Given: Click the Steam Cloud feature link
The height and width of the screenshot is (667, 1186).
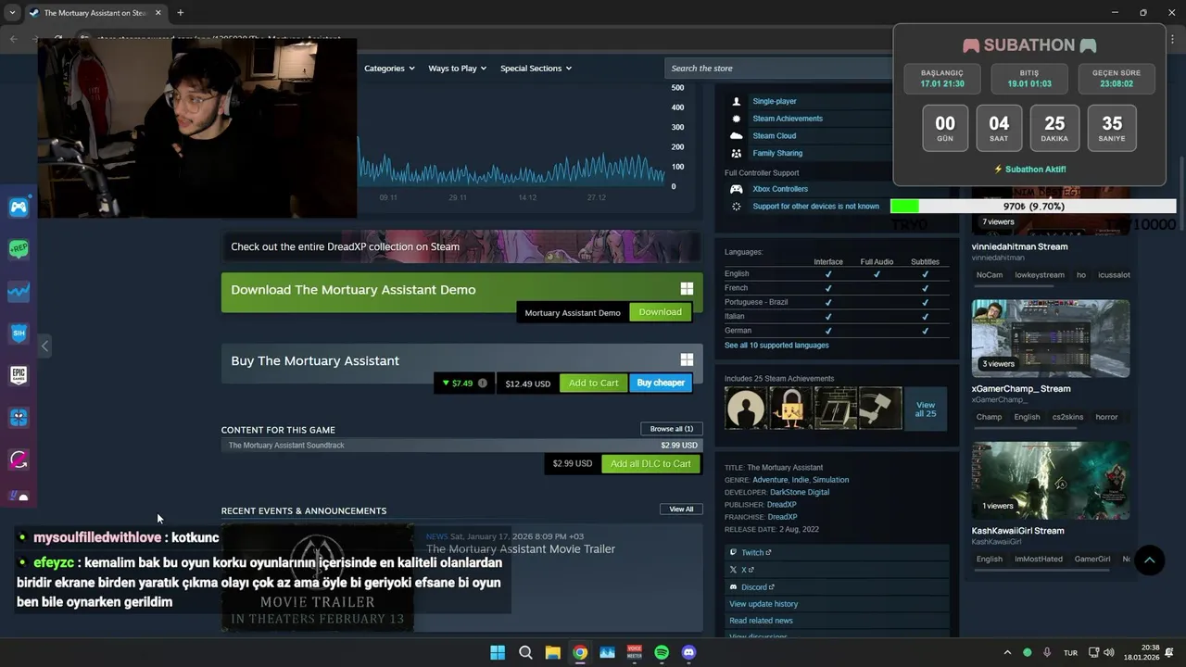Looking at the screenshot, I should 774,136.
